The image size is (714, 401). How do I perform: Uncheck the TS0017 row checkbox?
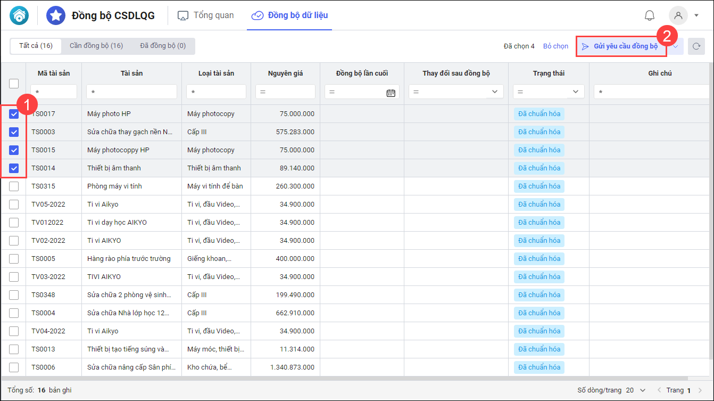pos(14,114)
